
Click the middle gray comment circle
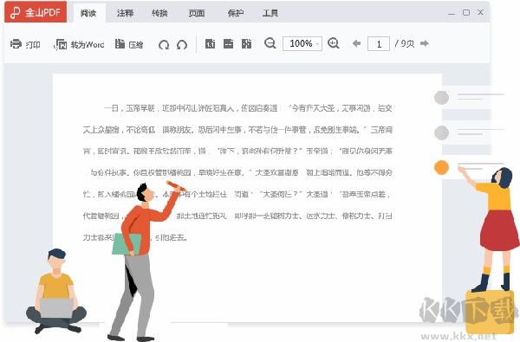pos(441,132)
